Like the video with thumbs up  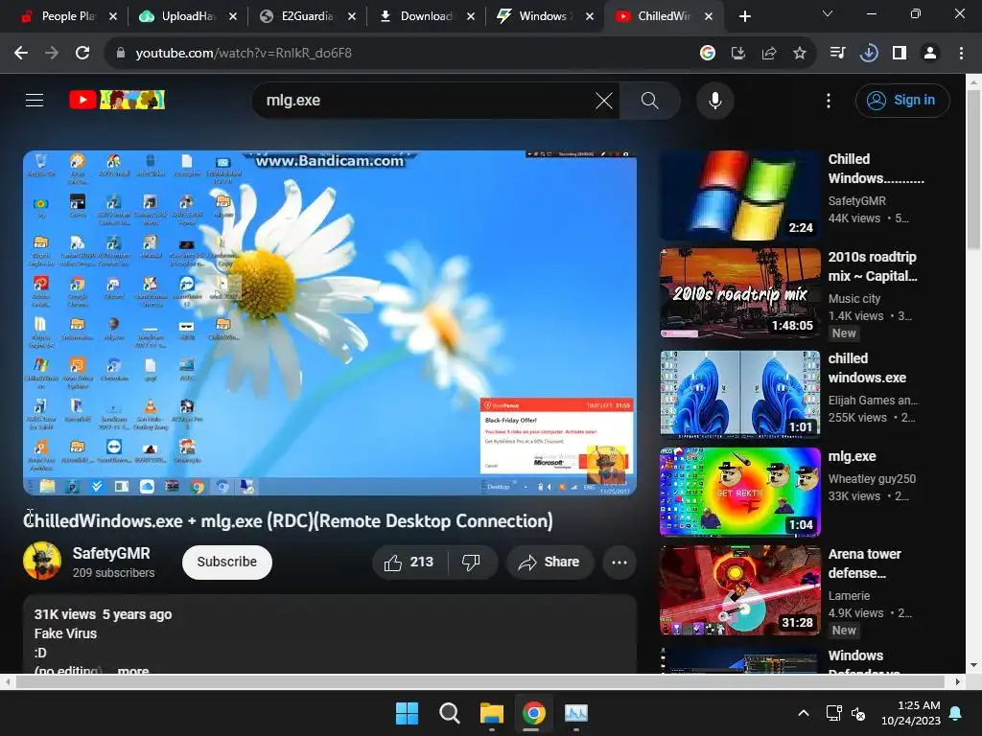click(x=409, y=562)
